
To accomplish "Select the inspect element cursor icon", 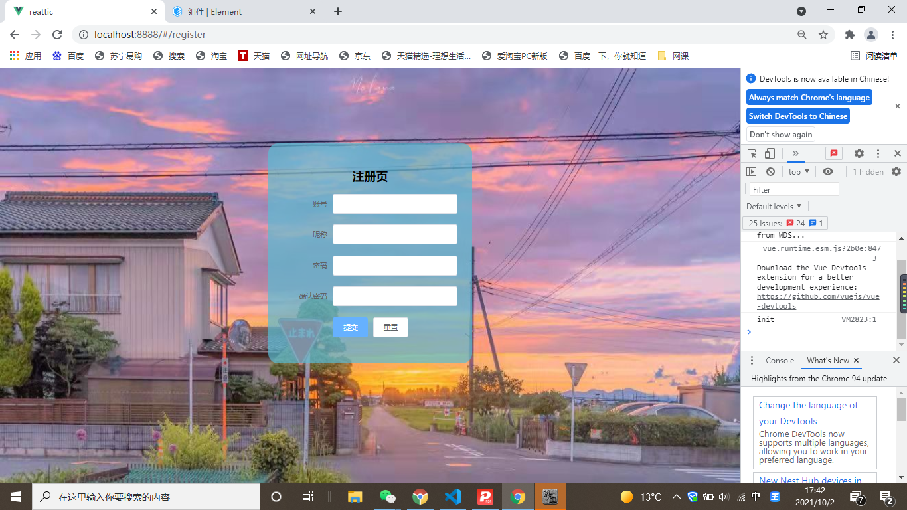I will (752, 153).
